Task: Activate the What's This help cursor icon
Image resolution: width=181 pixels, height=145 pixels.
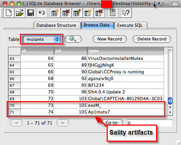Action: 126,13
